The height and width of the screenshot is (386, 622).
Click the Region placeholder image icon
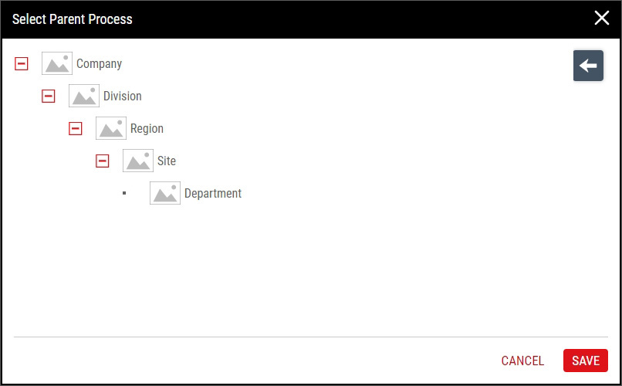click(111, 128)
